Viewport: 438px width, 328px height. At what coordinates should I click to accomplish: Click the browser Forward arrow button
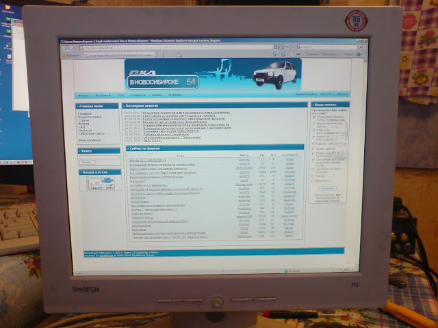70,48
